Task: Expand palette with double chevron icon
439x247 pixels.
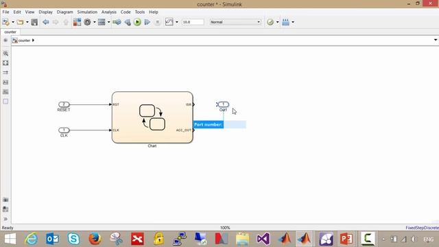Action: coord(5,219)
